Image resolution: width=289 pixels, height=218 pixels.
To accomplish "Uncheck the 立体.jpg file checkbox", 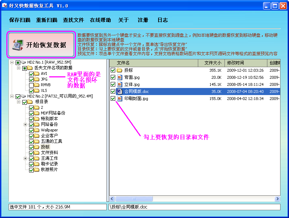I will [113, 84].
